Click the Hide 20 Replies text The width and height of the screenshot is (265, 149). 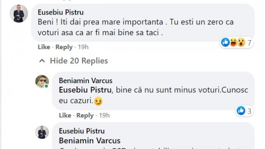(79, 61)
